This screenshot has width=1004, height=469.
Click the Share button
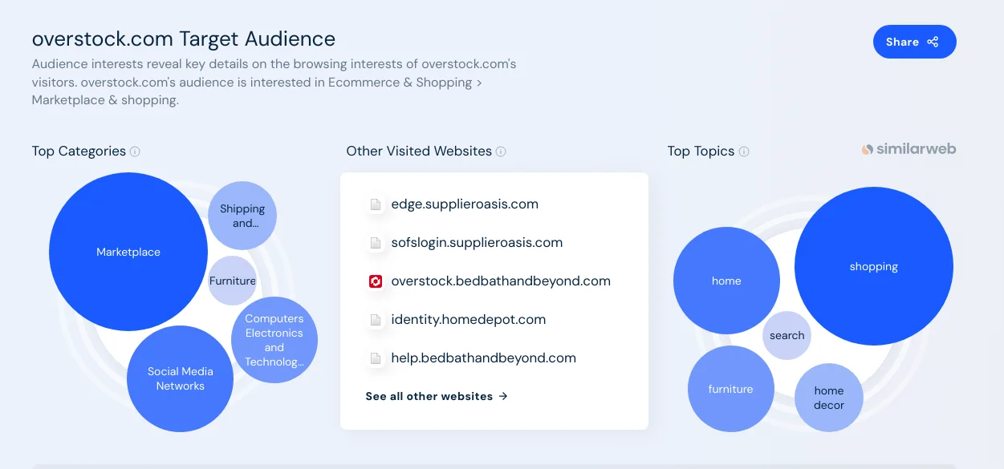click(914, 42)
